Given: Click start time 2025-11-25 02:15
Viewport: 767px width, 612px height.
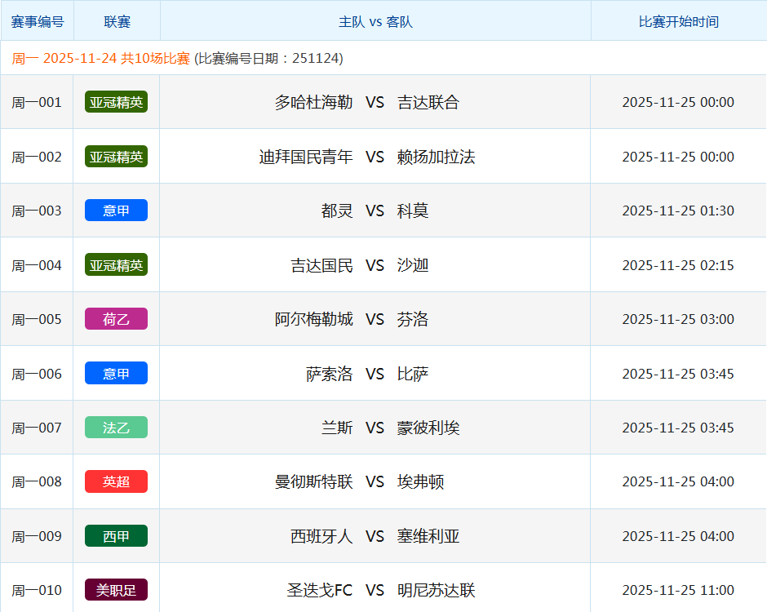Looking at the screenshot, I should tap(678, 265).
